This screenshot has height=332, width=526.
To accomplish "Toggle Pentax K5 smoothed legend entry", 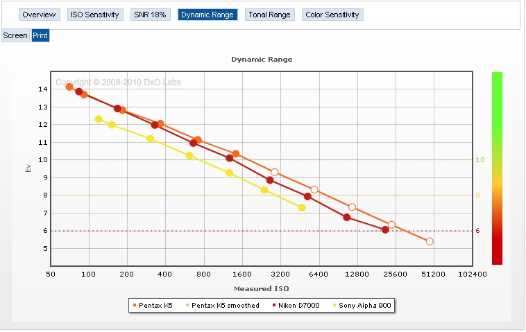I will click(223, 305).
